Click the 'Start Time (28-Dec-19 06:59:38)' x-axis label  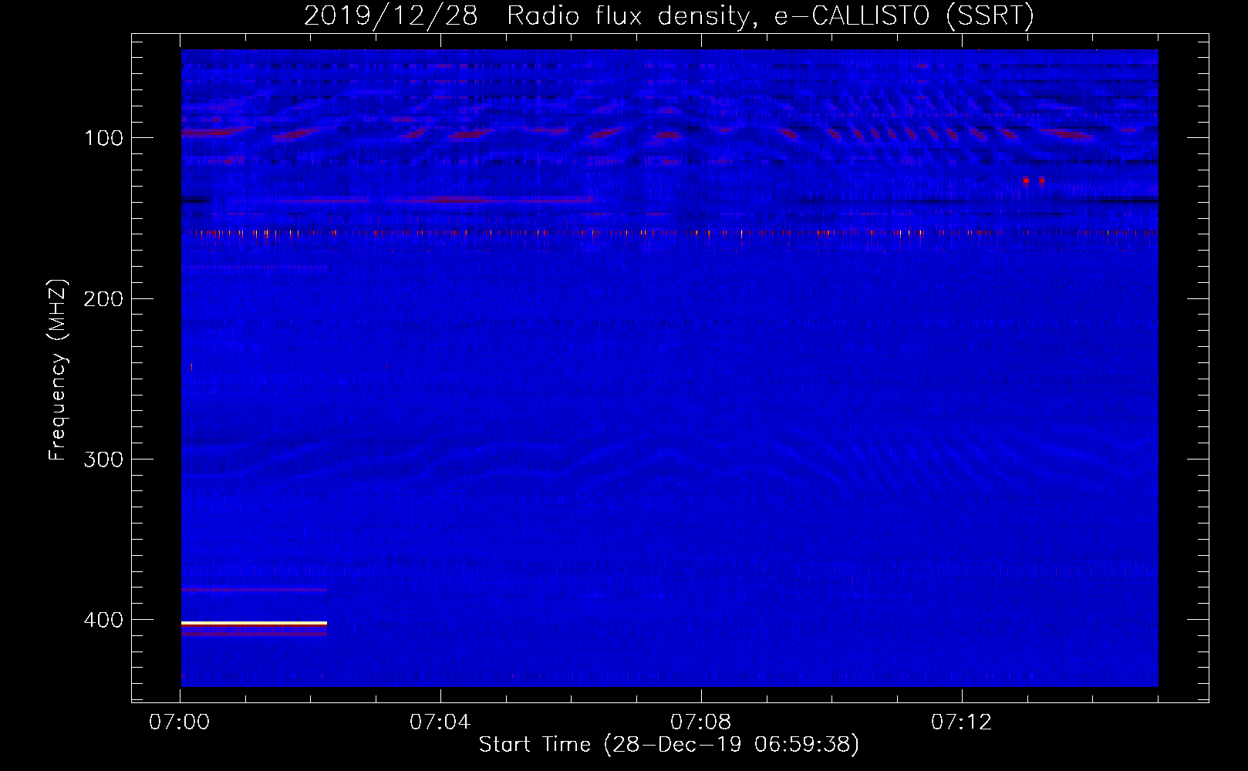(669, 745)
